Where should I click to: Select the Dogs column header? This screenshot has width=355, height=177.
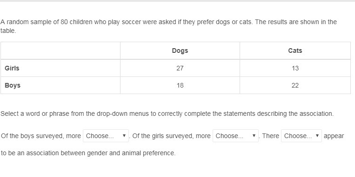point(180,51)
